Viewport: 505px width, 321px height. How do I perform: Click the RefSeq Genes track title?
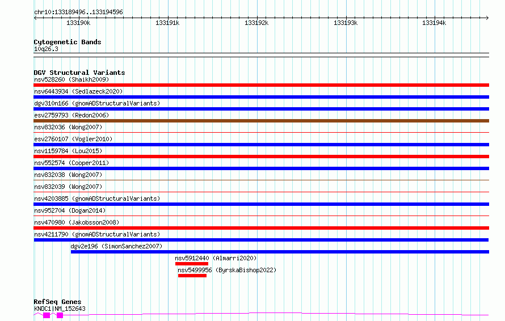tap(57, 302)
